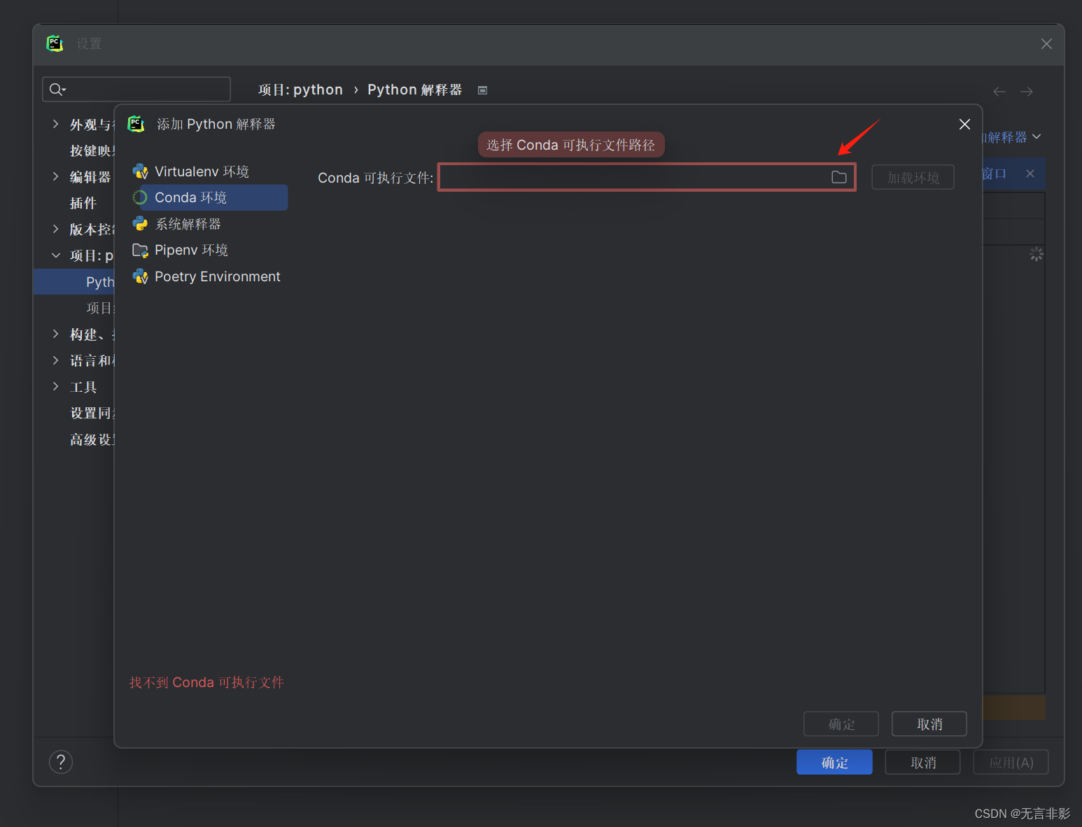Close the 设置 window
The width and height of the screenshot is (1082, 827).
click(1046, 43)
